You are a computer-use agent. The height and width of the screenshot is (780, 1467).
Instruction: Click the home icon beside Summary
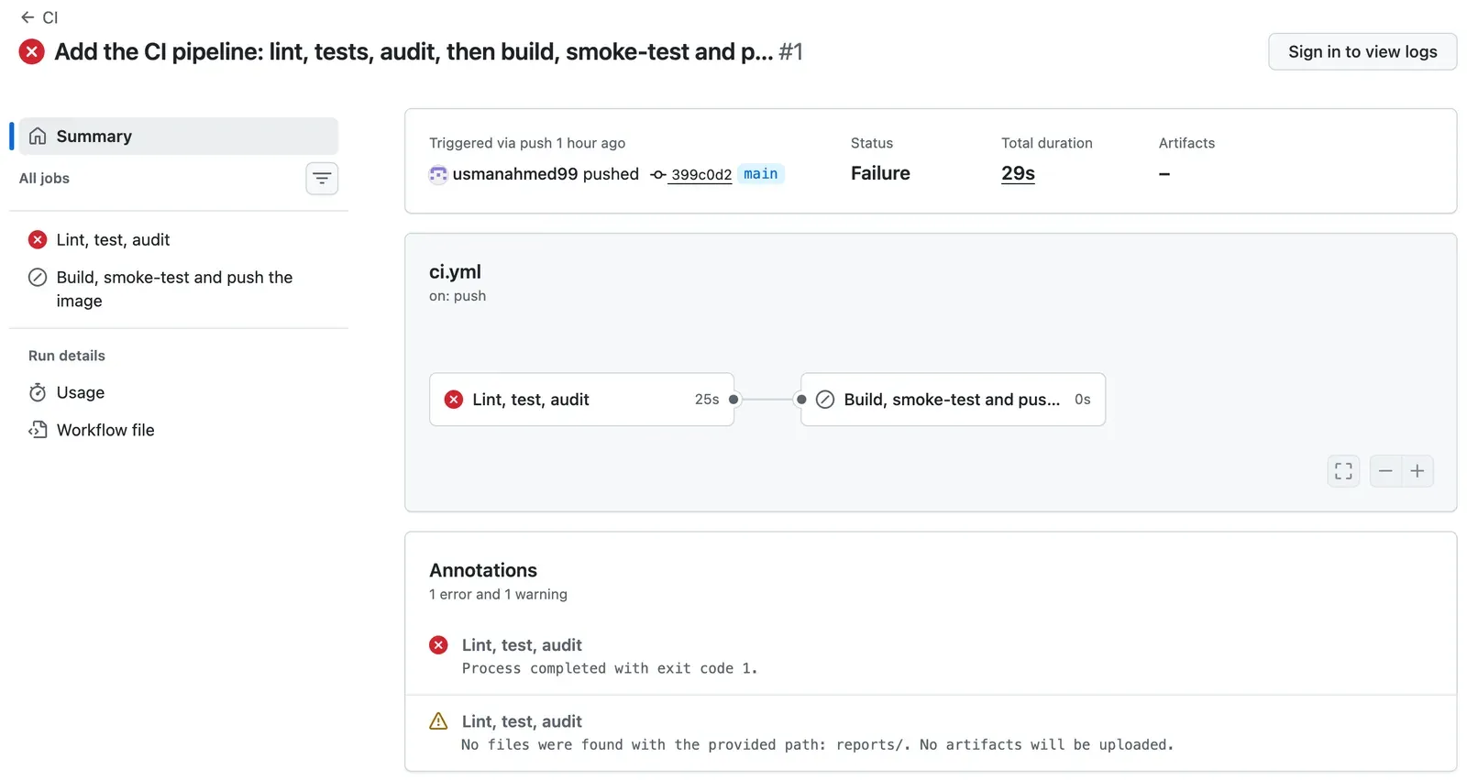click(38, 137)
